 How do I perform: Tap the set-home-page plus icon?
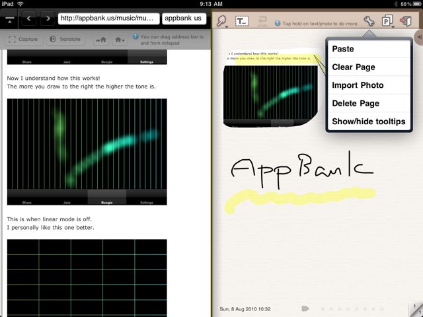(x=120, y=40)
